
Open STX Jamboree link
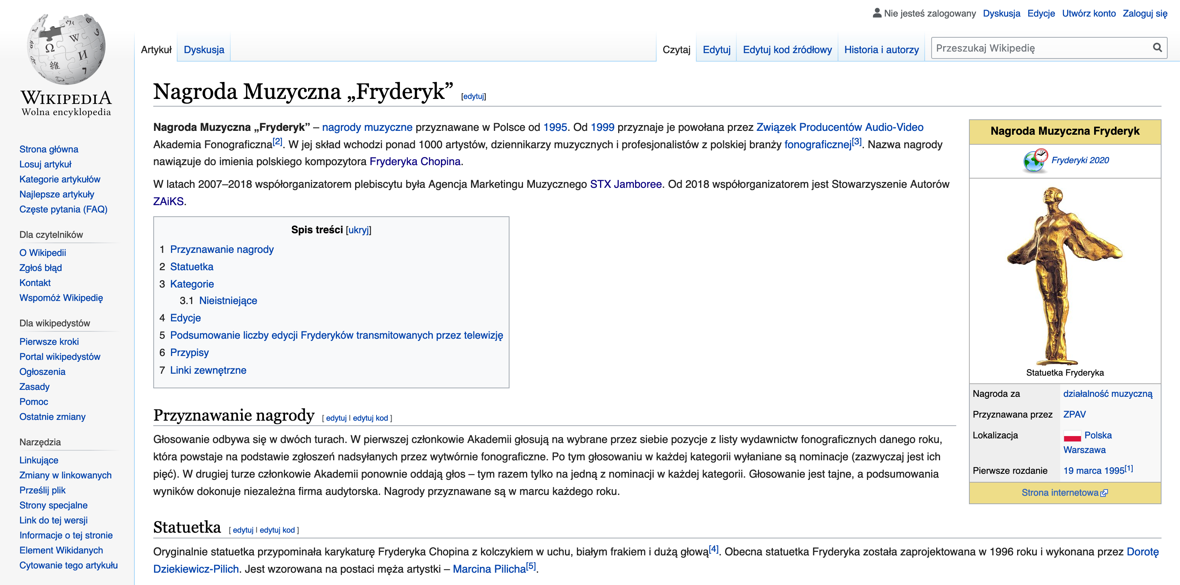625,184
